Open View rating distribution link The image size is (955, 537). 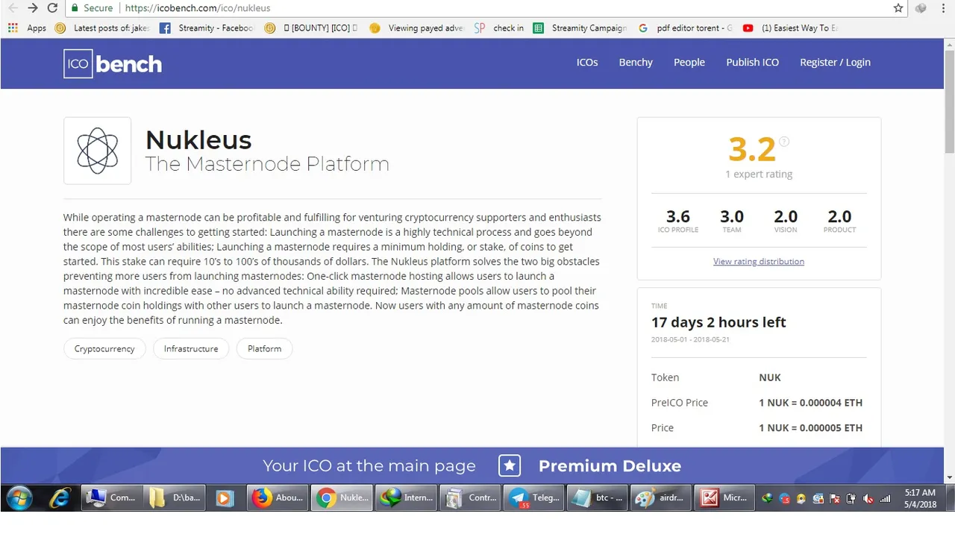tap(759, 262)
